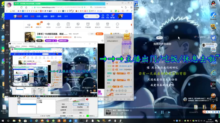
Task: Uncheck the first source checkbox in OBS
Action: (x=38, y=100)
